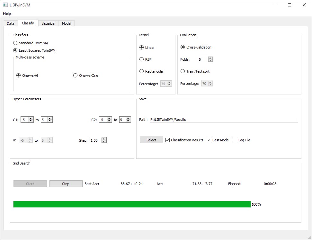Increase C1 lower bound with up arrow
Viewport: 312px width, 240px height.
[x=31, y=119]
